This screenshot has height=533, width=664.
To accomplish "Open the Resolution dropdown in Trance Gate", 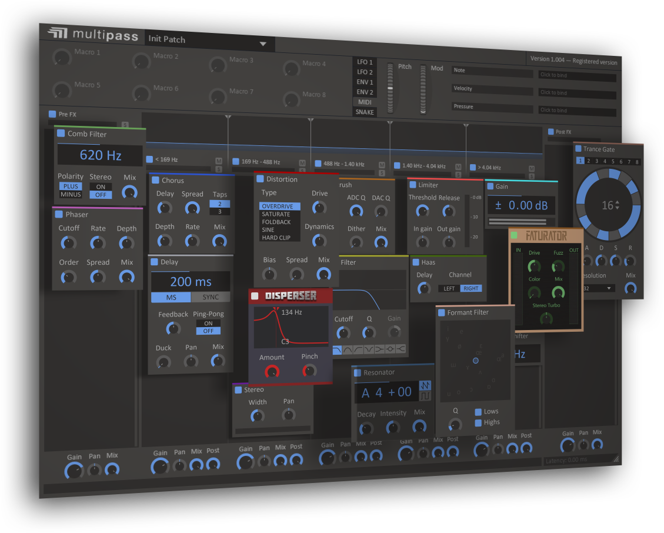I will point(598,288).
